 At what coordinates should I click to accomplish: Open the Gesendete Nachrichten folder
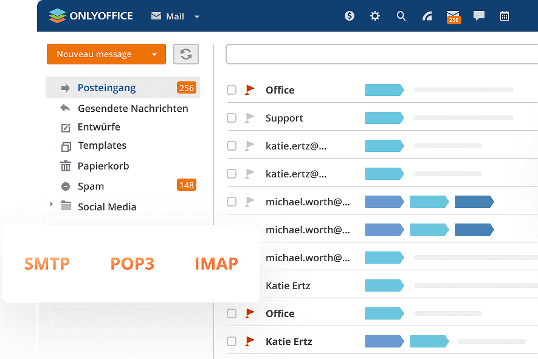click(x=133, y=108)
